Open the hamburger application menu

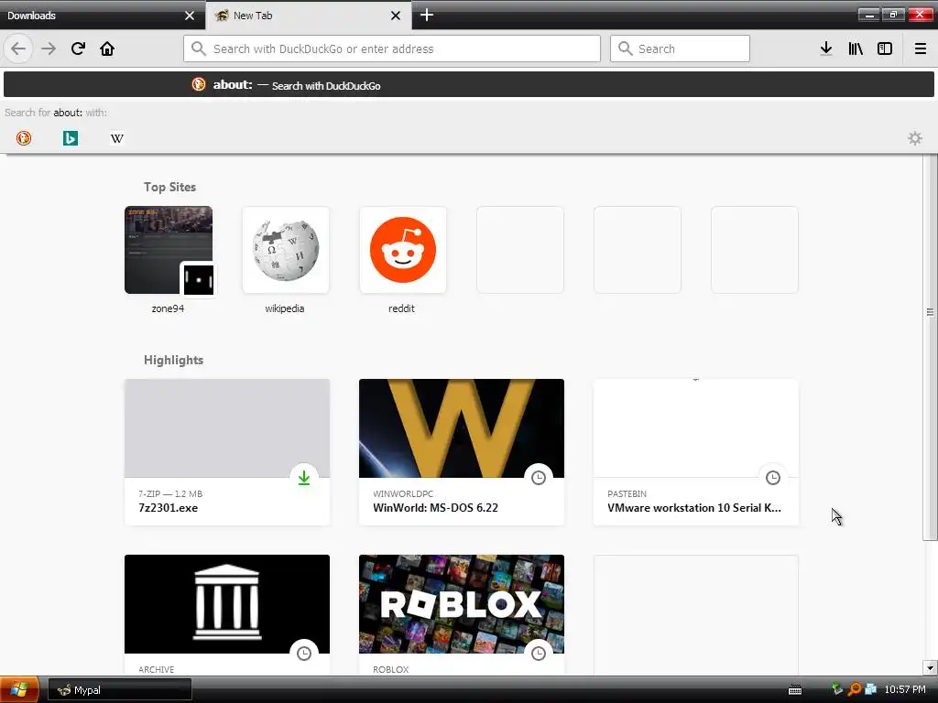pos(921,49)
